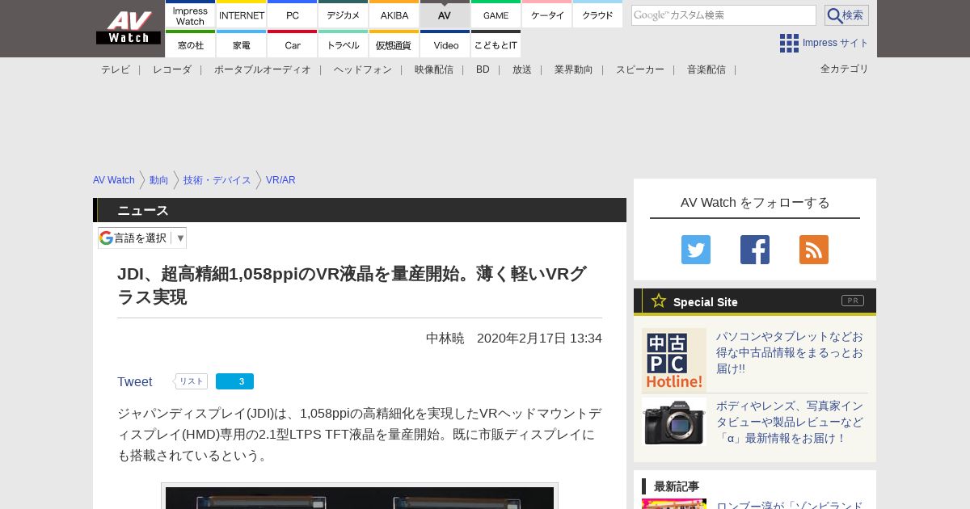The height and width of the screenshot is (509, 970).
Task: Click the search magnifier 検索 button
Action: click(846, 15)
